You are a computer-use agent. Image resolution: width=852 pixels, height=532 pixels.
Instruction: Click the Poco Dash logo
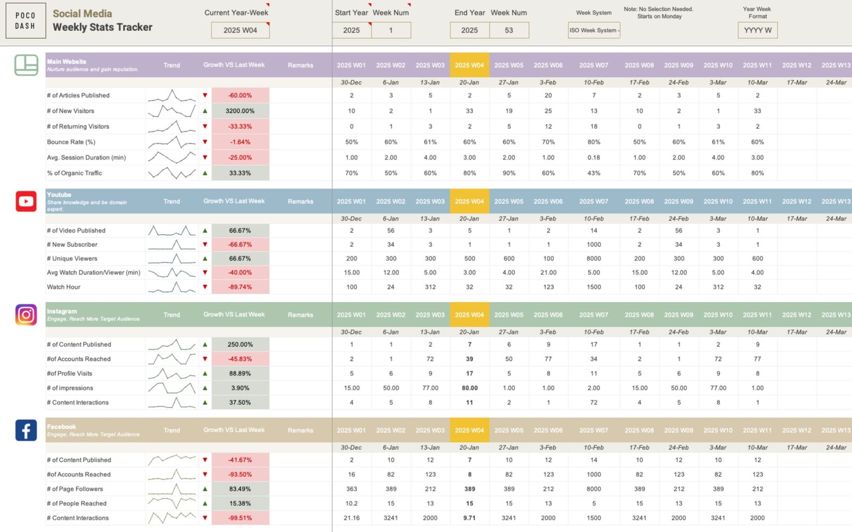click(25, 21)
